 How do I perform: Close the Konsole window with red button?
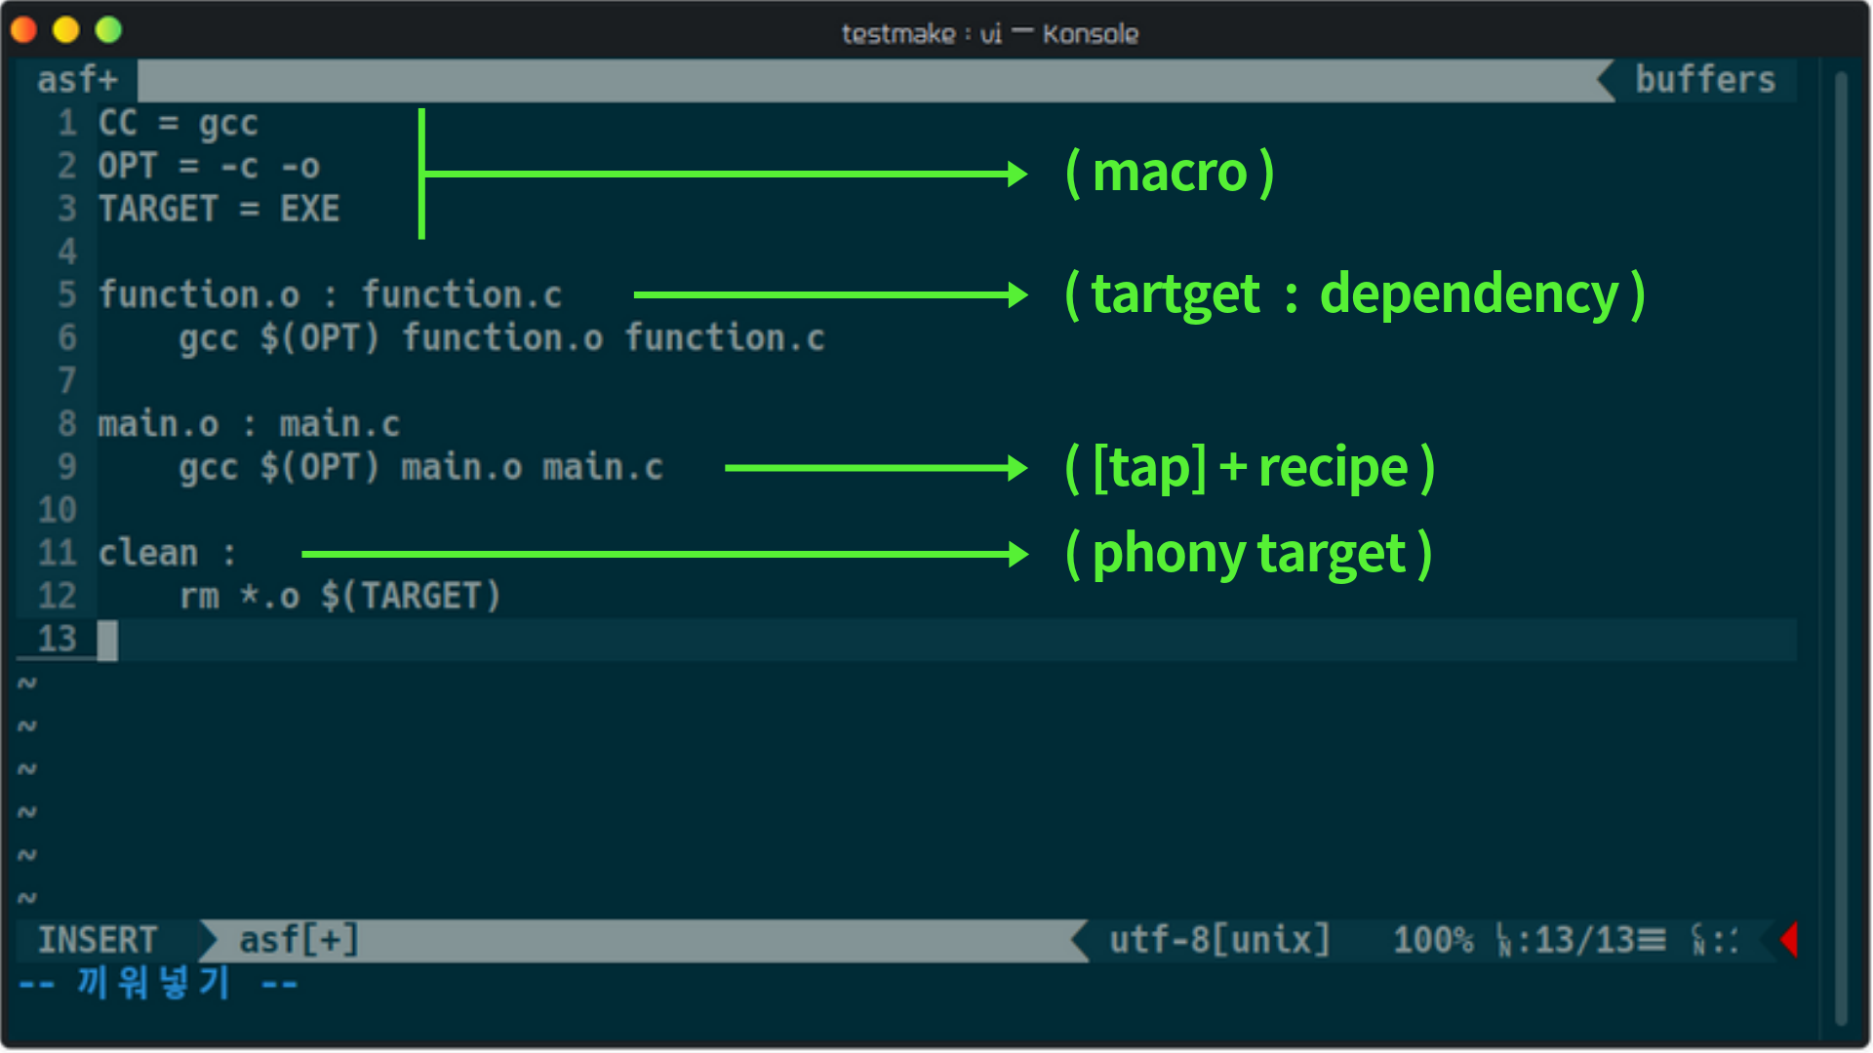(x=24, y=30)
